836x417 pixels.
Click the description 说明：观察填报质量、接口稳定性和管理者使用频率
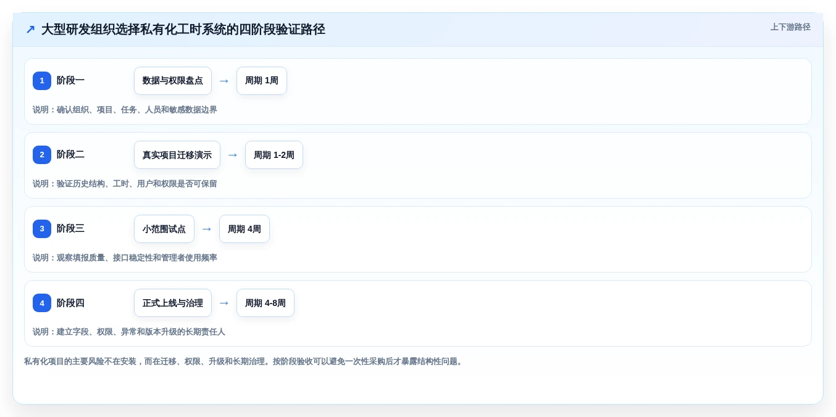125,258
